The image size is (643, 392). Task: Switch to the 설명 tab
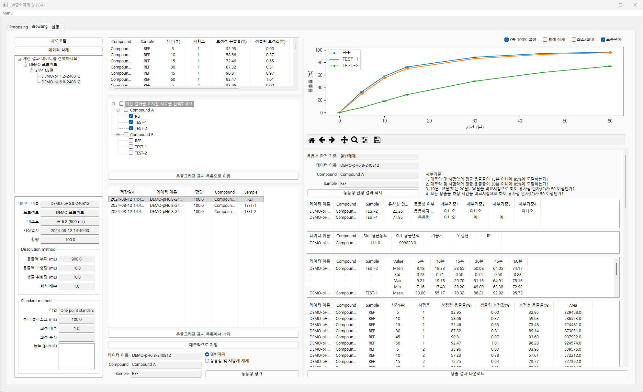click(x=55, y=27)
